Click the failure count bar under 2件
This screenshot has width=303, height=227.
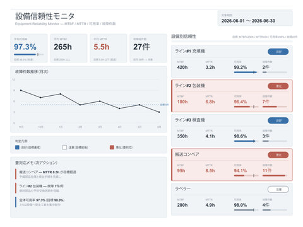tap(275, 73)
